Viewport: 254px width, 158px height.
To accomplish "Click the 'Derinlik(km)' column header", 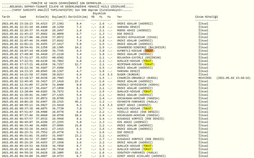I will coord(78,17).
